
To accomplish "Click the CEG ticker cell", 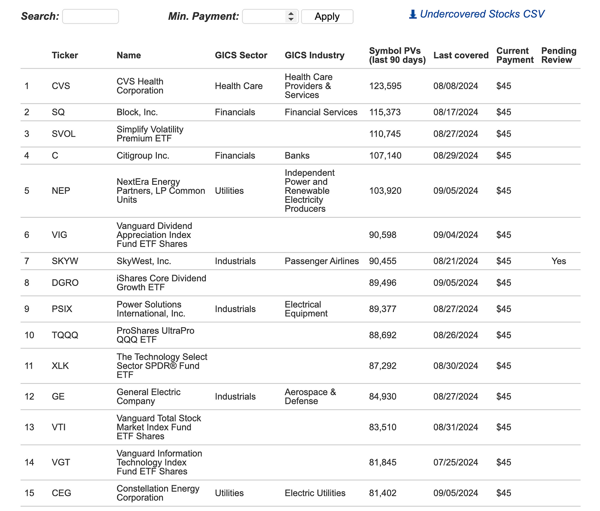I will (x=61, y=493).
